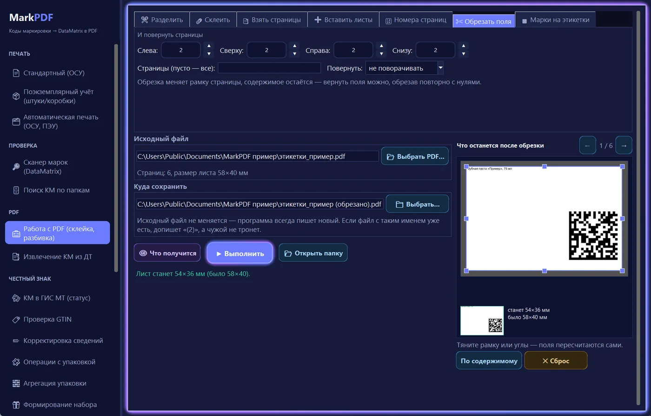
Task: Click the Операции с упаковкой icon
Action: [16, 362]
